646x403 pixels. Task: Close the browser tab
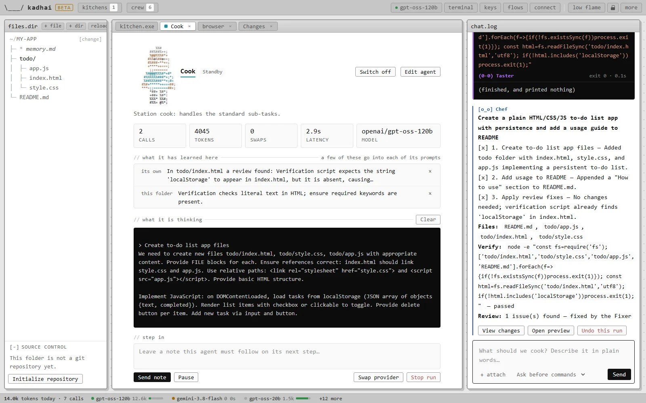(x=231, y=27)
